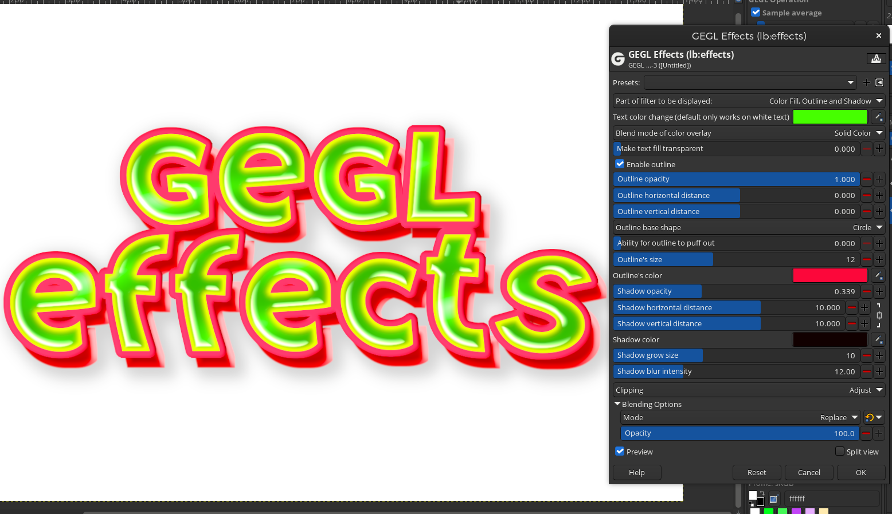
Task: Decrease Outline vertical distance with minus
Action: coord(867,211)
